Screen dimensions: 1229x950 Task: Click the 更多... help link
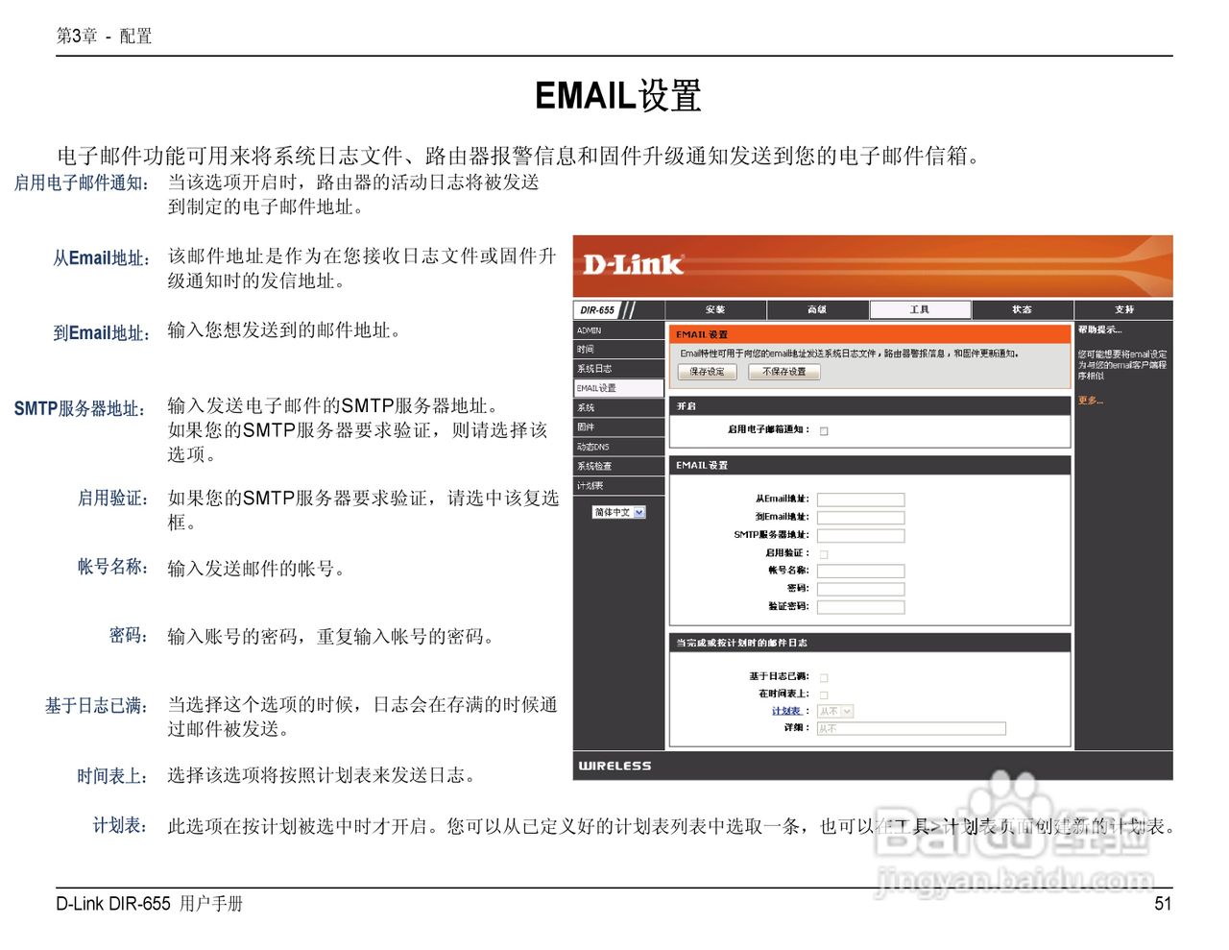[1091, 401]
